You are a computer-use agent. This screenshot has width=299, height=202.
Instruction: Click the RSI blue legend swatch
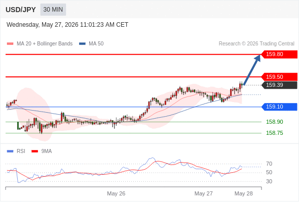(x=10, y=151)
